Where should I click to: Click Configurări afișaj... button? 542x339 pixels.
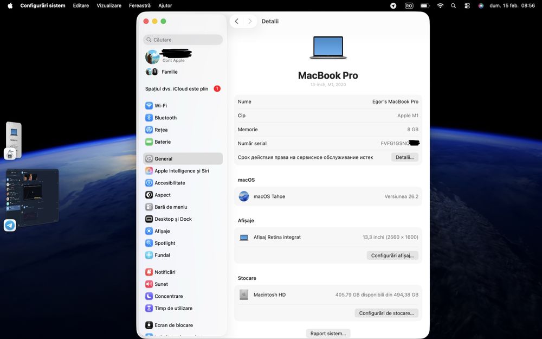click(392, 255)
